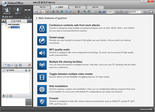Click the edit document pencil icon
The height and width of the screenshot is (112, 155).
[x=29, y=65]
